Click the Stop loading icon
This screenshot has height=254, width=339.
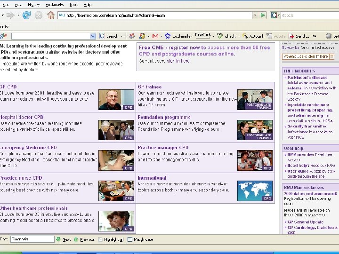tap(39, 16)
